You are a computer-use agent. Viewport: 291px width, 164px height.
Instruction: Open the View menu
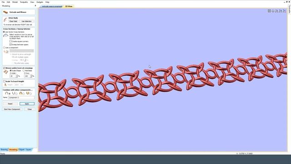tap(32, 2)
